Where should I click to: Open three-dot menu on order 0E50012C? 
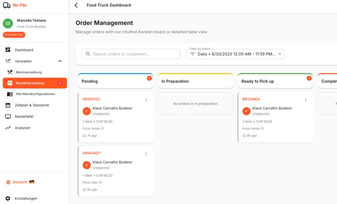(x=146, y=100)
